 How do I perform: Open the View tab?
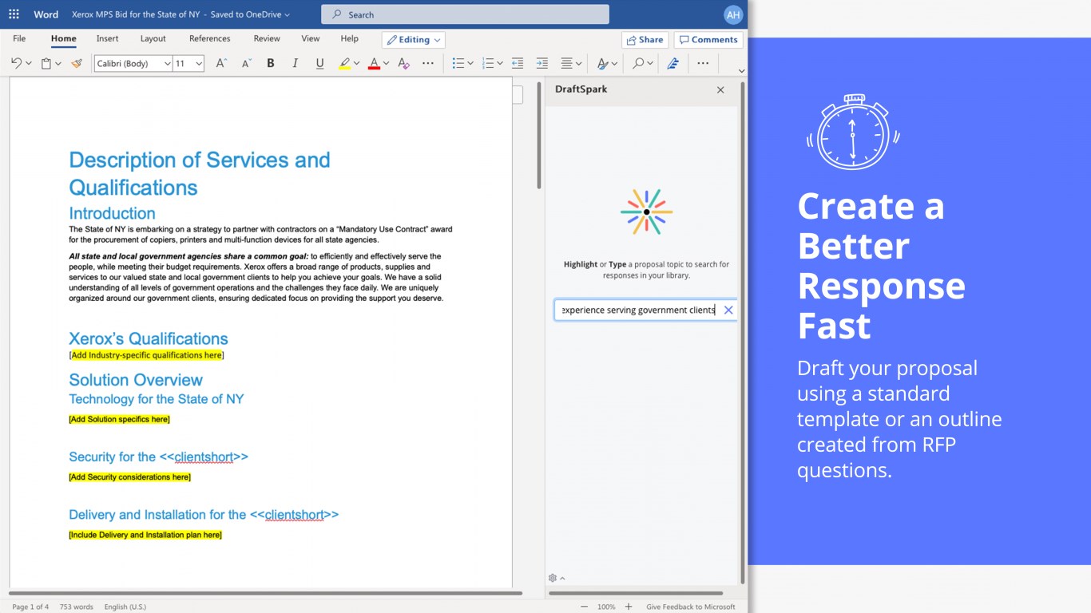coord(311,38)
